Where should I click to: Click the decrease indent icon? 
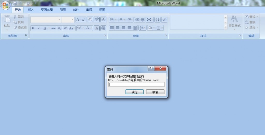(137, 20)
